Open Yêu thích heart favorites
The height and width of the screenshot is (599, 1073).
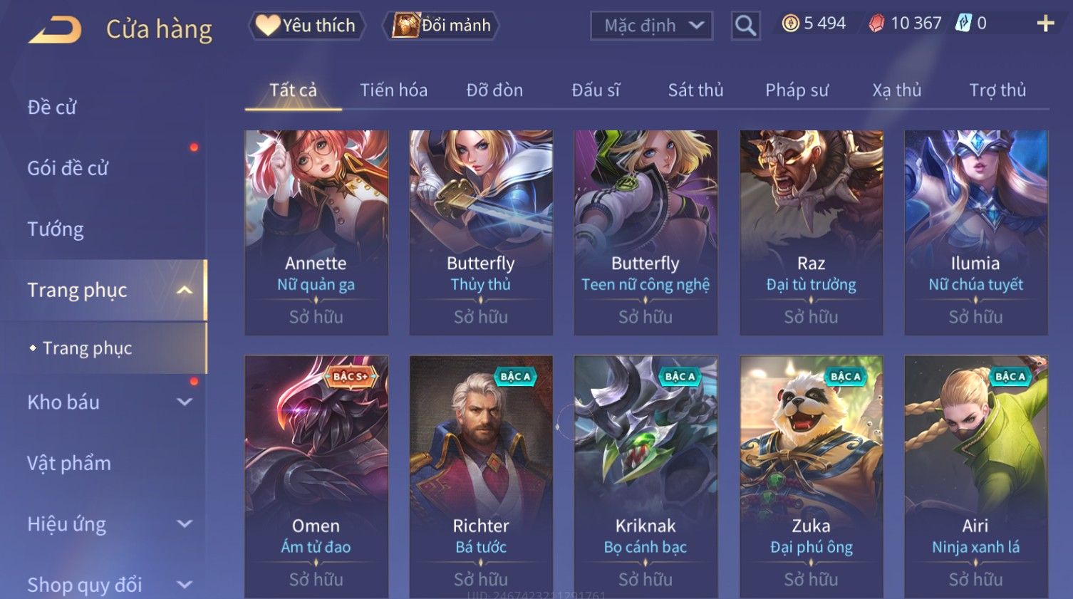coord(307,26)
